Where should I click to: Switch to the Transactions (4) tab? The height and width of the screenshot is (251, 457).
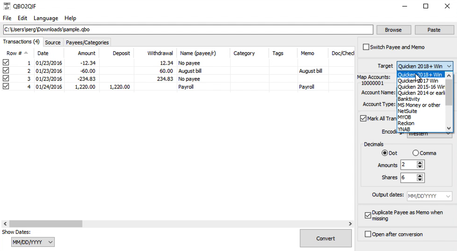[x=21, y=42]
